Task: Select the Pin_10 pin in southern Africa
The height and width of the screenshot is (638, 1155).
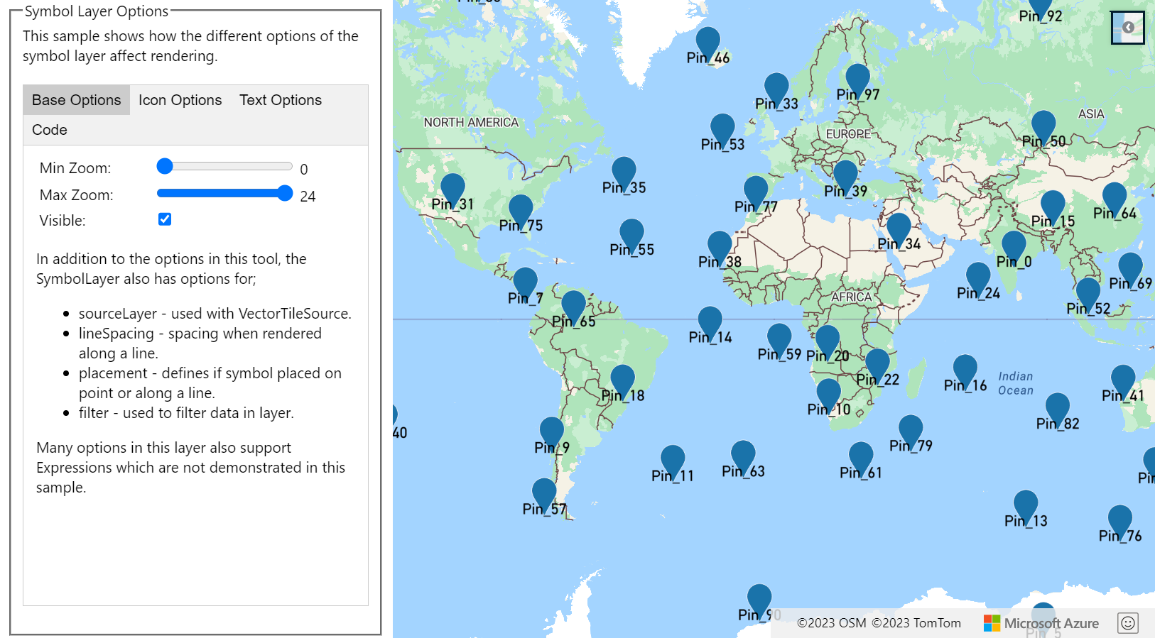Action: click(828, 395)
